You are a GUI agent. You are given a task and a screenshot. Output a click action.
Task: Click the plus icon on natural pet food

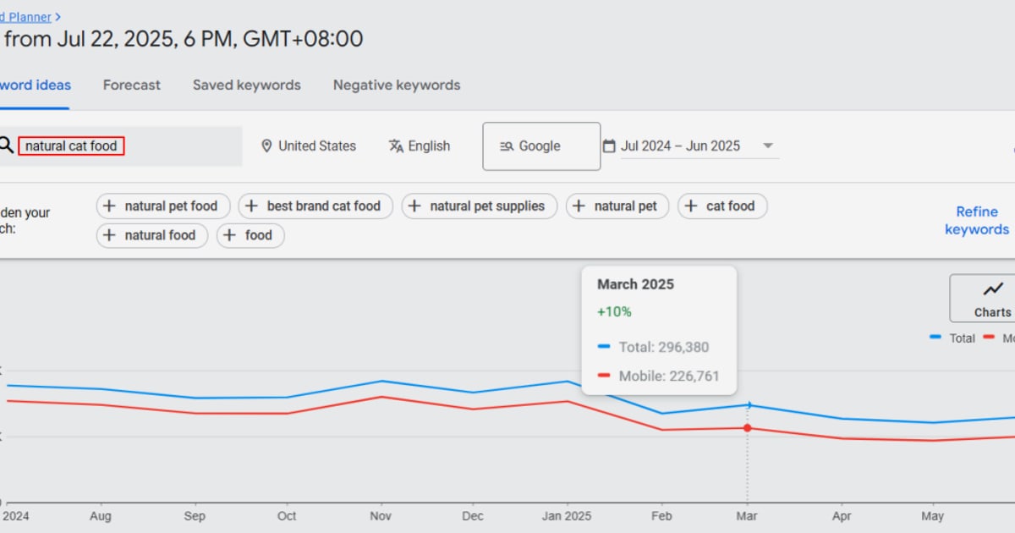pyautogui.click(x=109, y=206)
